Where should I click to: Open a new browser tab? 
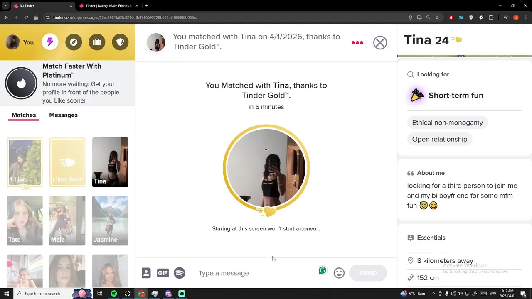click(x=147, y=6)
